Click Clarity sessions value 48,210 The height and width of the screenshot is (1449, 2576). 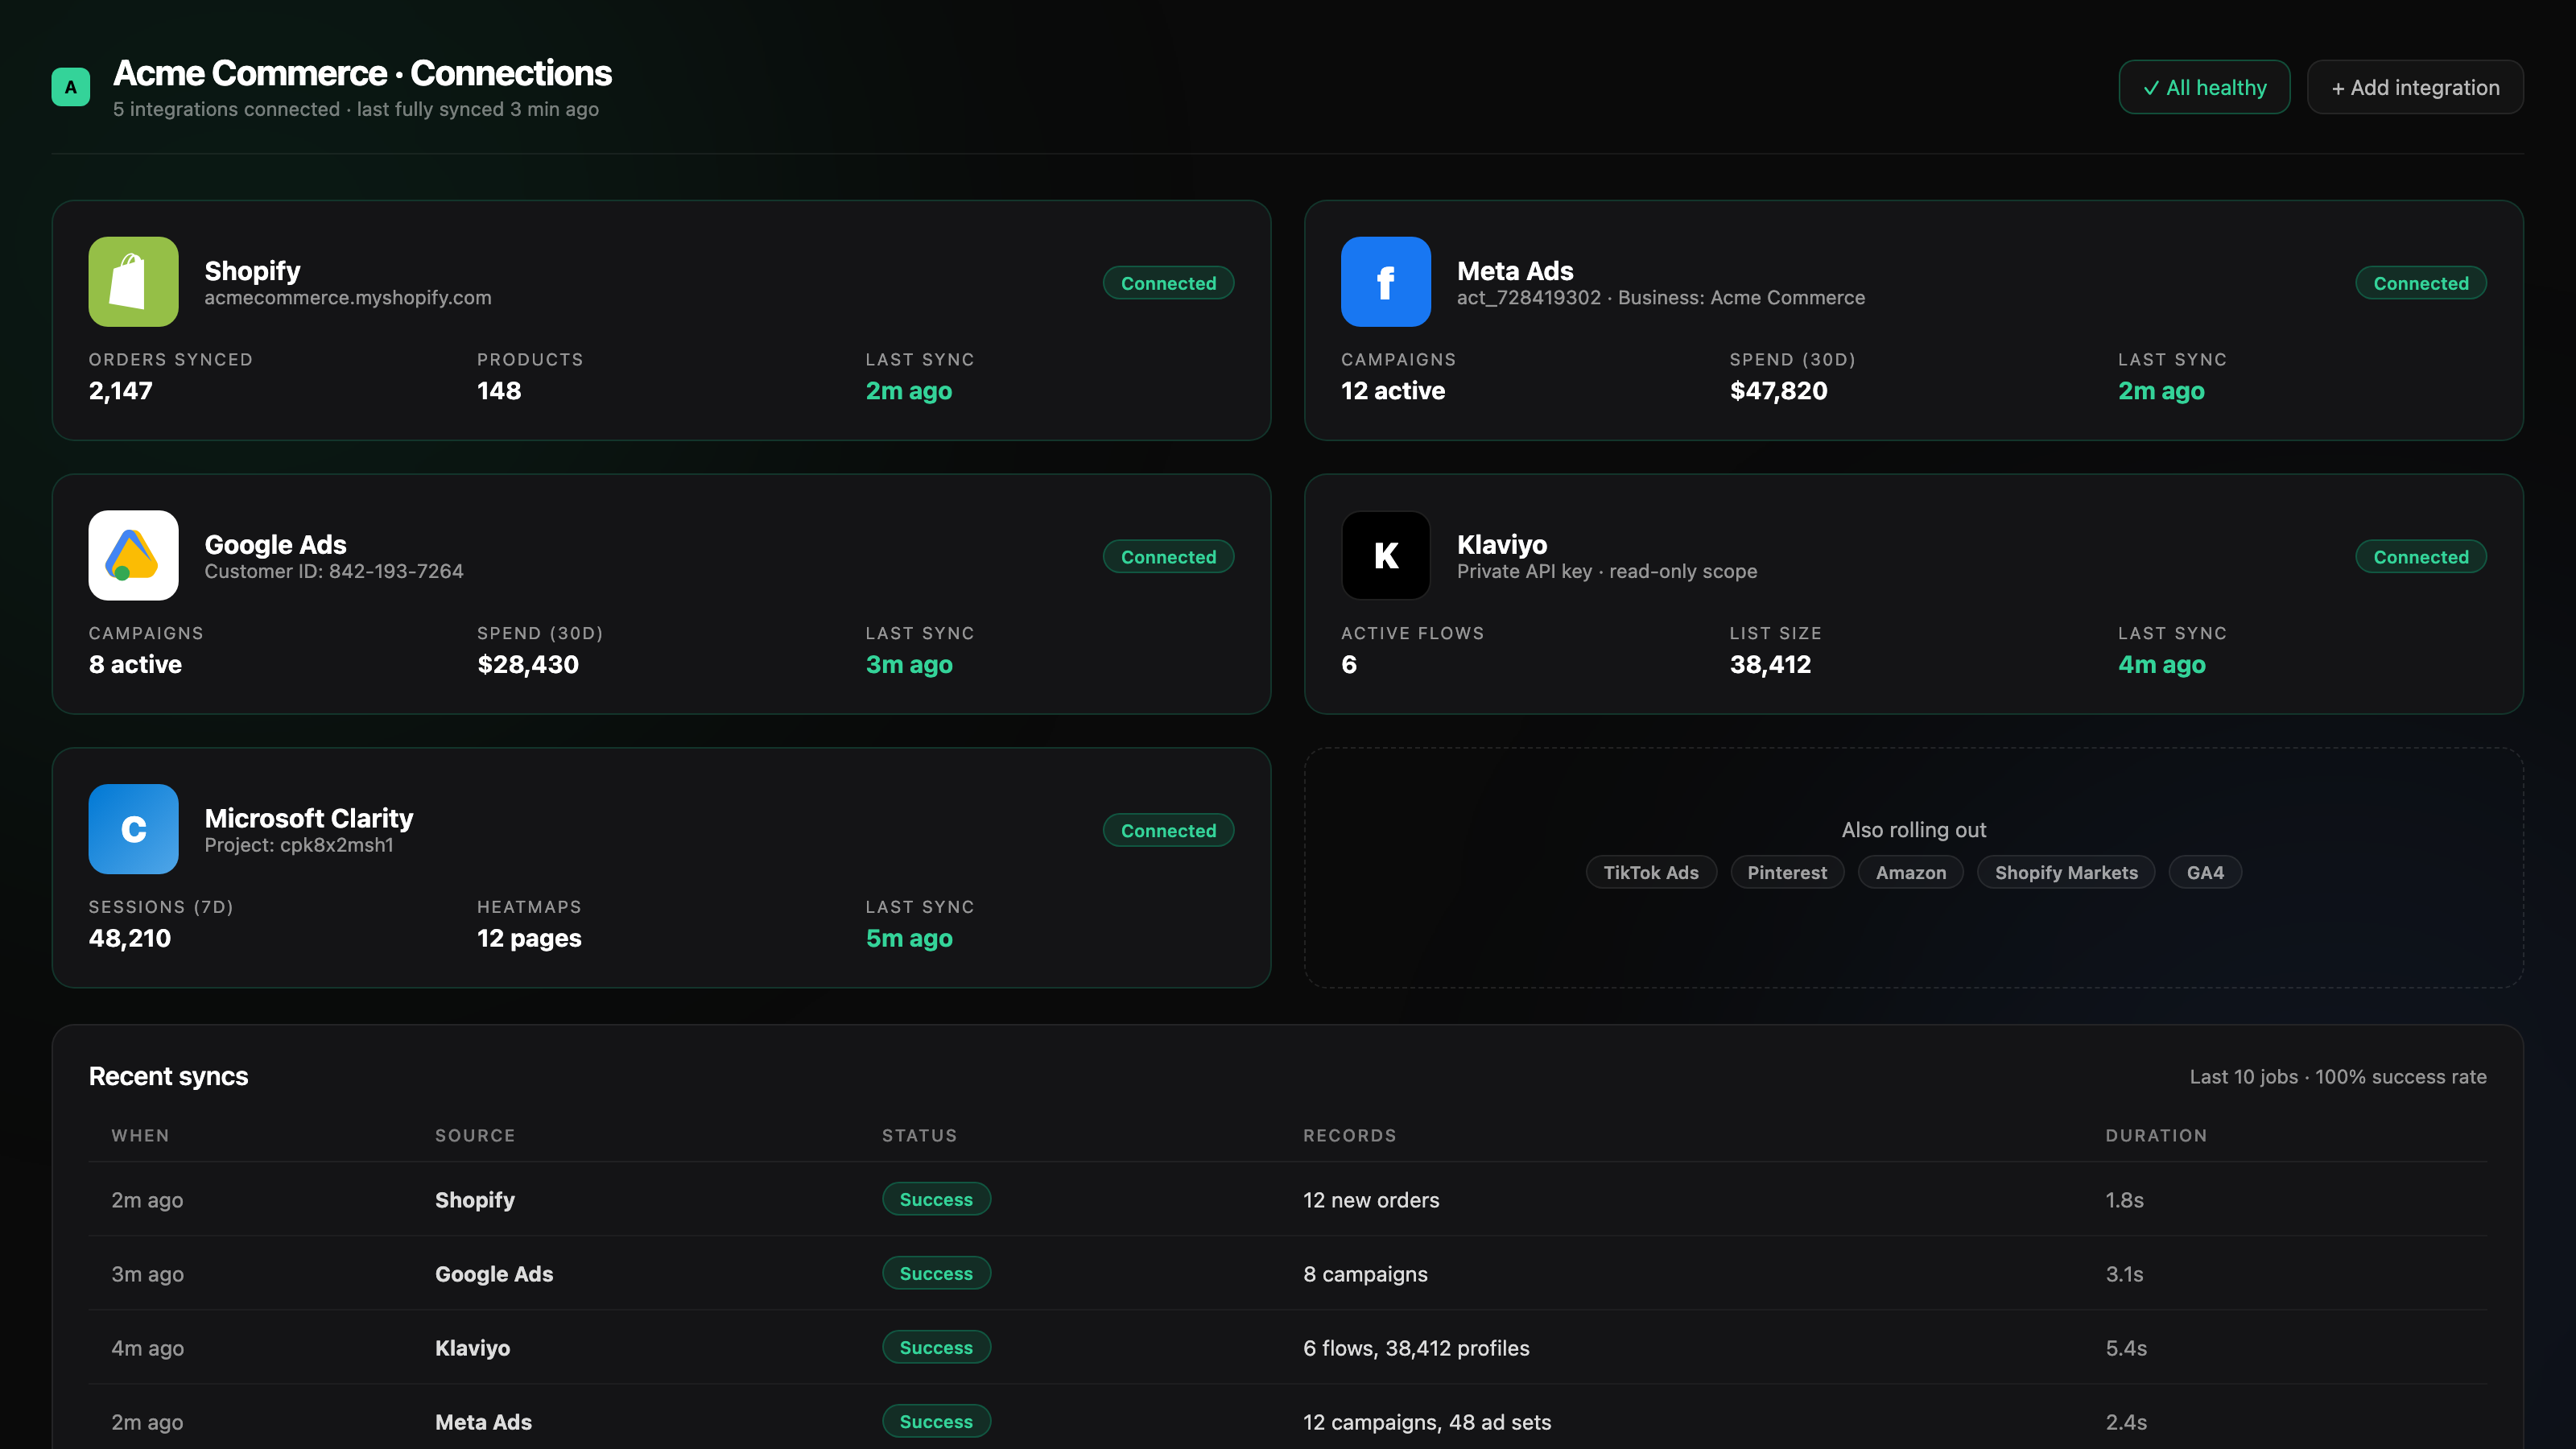pyautogui.click(x=130, y=938)
